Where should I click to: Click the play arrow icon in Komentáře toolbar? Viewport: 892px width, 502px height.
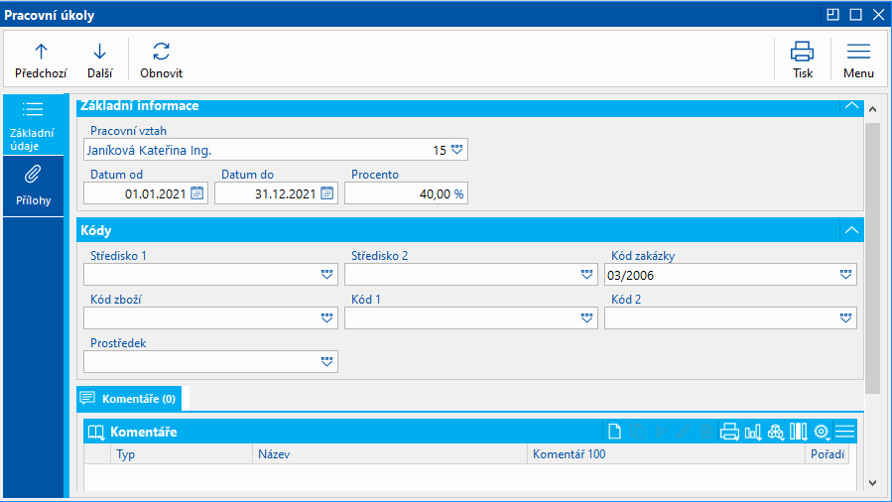(x=660, y=432)
